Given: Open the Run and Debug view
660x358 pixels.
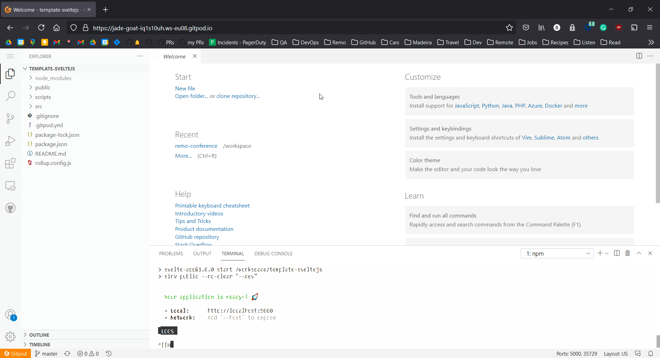Looking at the screenshot, I should (10, 141).
